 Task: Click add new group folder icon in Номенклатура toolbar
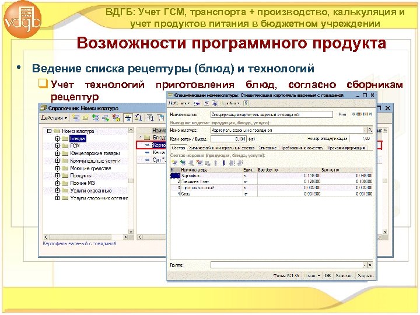[x=85, y=118]
